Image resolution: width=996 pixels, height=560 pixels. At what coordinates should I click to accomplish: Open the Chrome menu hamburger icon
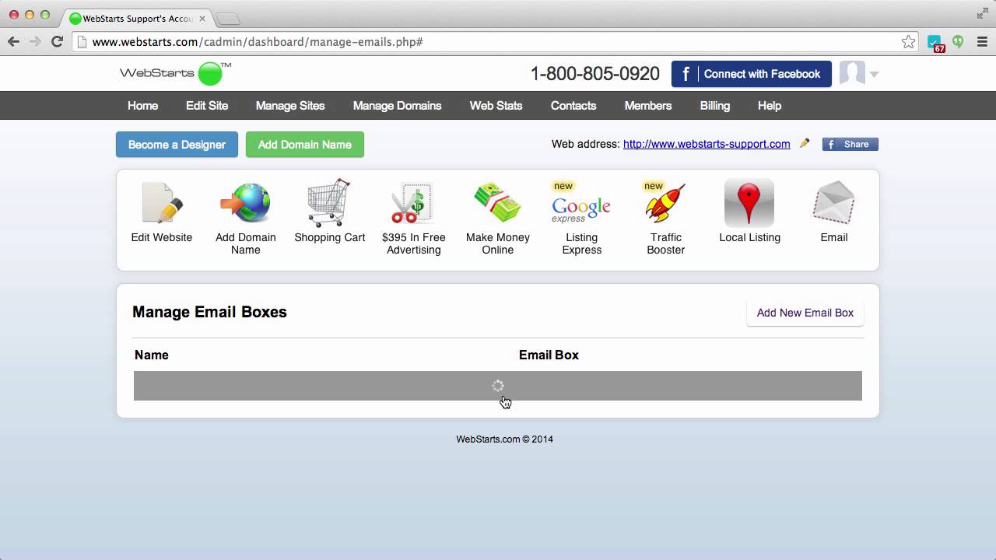pos(981,42)
